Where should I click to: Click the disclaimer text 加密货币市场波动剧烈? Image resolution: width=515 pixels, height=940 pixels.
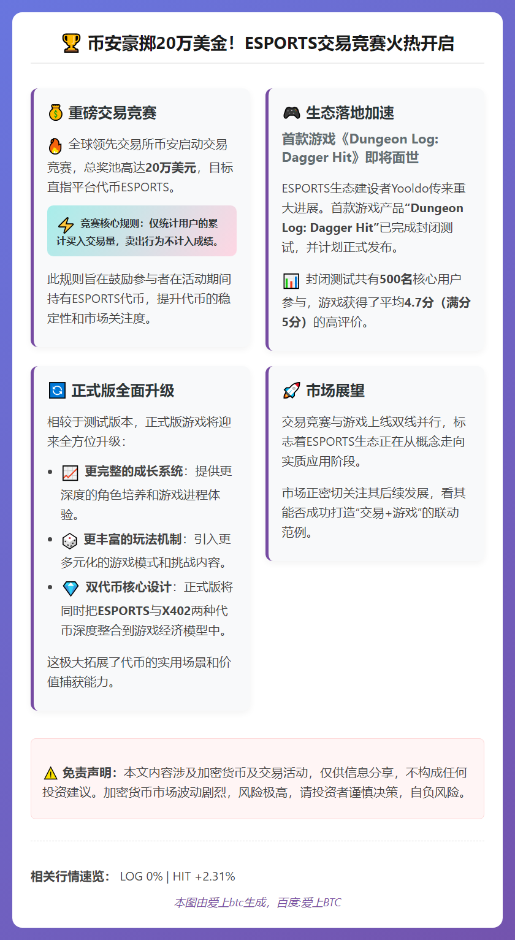pos(167,792)
